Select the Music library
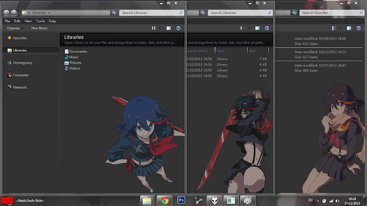The image size is (367, 206). point(72,57)
